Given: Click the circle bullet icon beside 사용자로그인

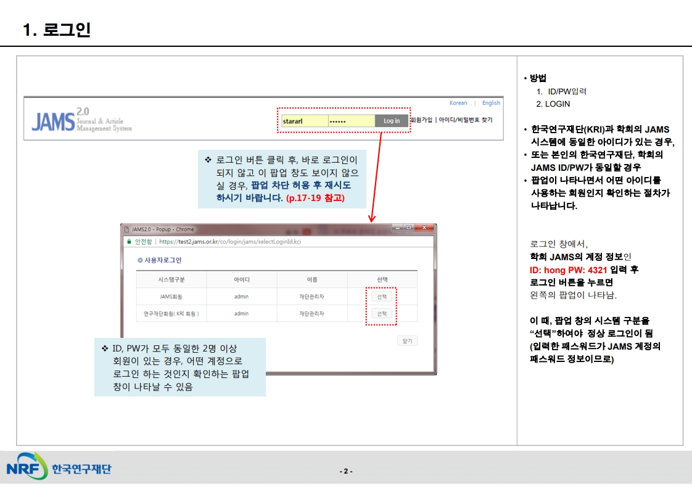Looking at the screenshot, I should (x=140, y=260).
